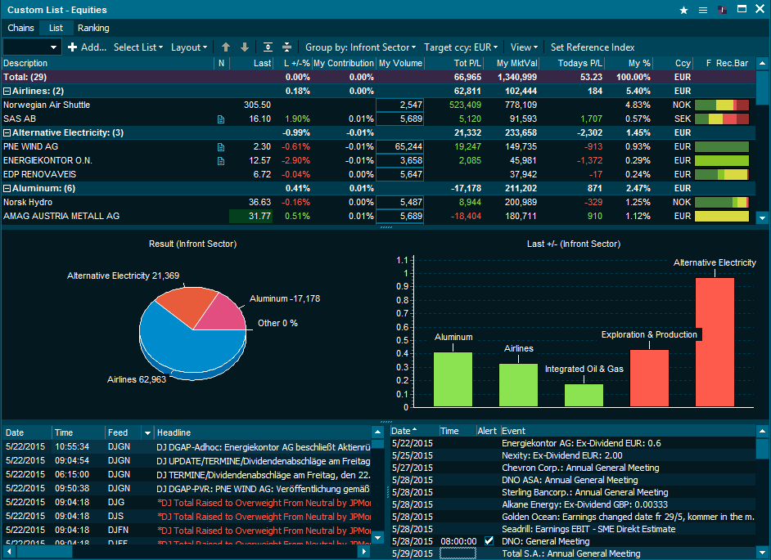Screen dimensions: 771x560
Task: Open the news icon for ENERGIEKONTOR O.N.
Action: click(x=221, y=161)
